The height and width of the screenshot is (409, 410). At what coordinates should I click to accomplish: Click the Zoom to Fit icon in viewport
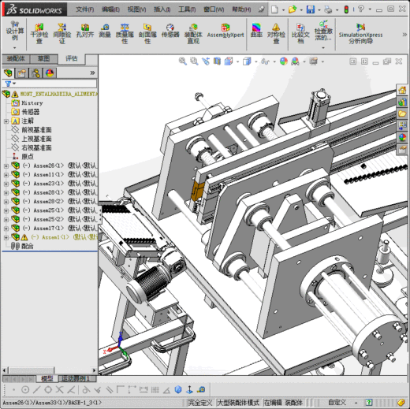[x=182, y=61]
